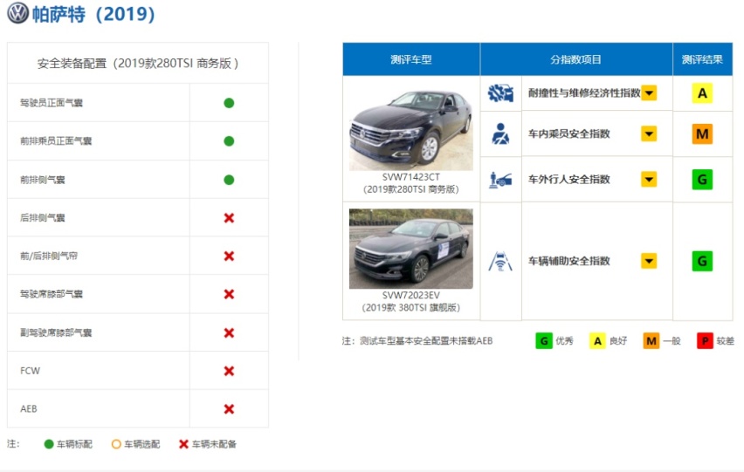Click the orange M rating for 车内乘员安全

702,133
